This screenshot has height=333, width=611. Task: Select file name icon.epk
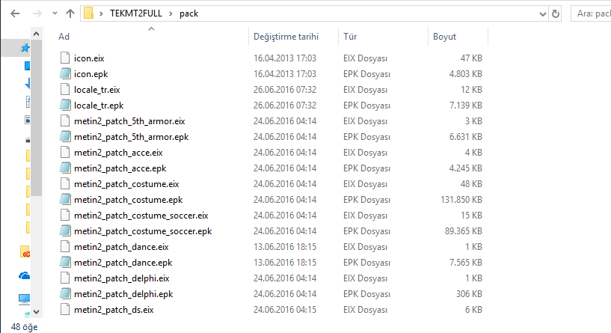[x=90, y=73]
